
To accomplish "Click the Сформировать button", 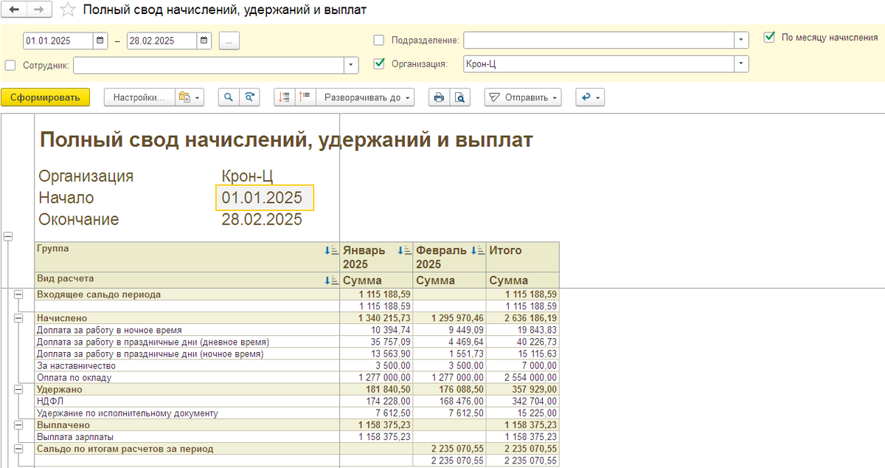I will pyautogui.click(x=45, y=97).
